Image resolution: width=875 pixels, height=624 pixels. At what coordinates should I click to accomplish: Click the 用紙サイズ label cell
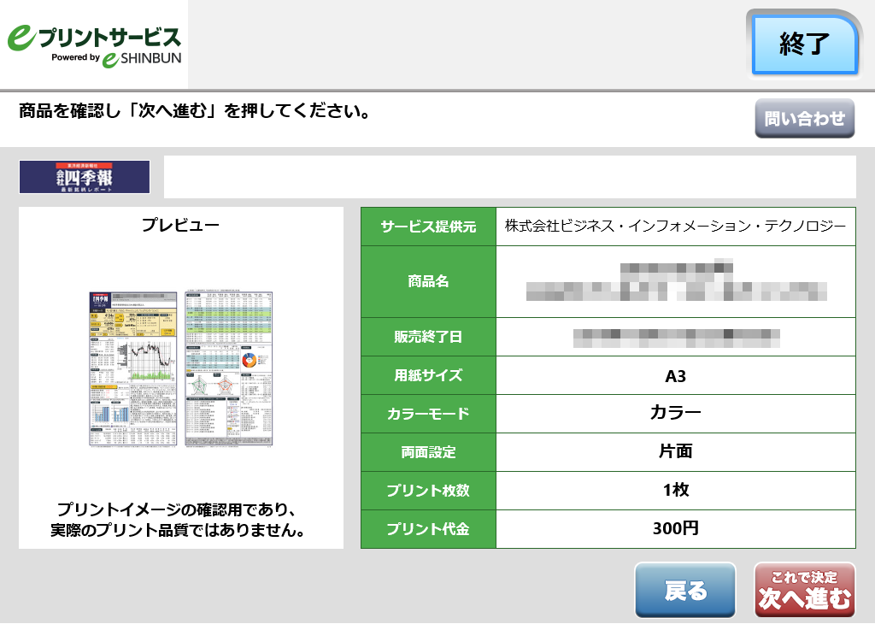click(x=429, y=375)
